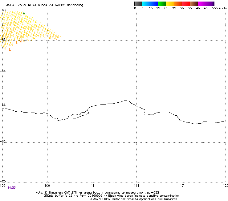Click the latitude label "-68"
The image size is (228, 201).
click(3, 141)
